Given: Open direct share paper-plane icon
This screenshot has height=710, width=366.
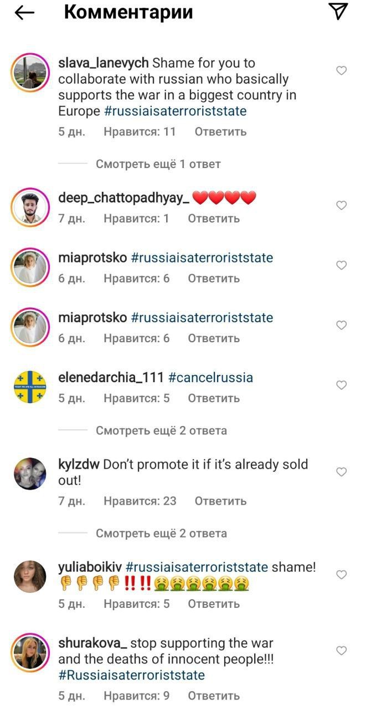Looking at the screenshot, I should click(x=338, y=12).
